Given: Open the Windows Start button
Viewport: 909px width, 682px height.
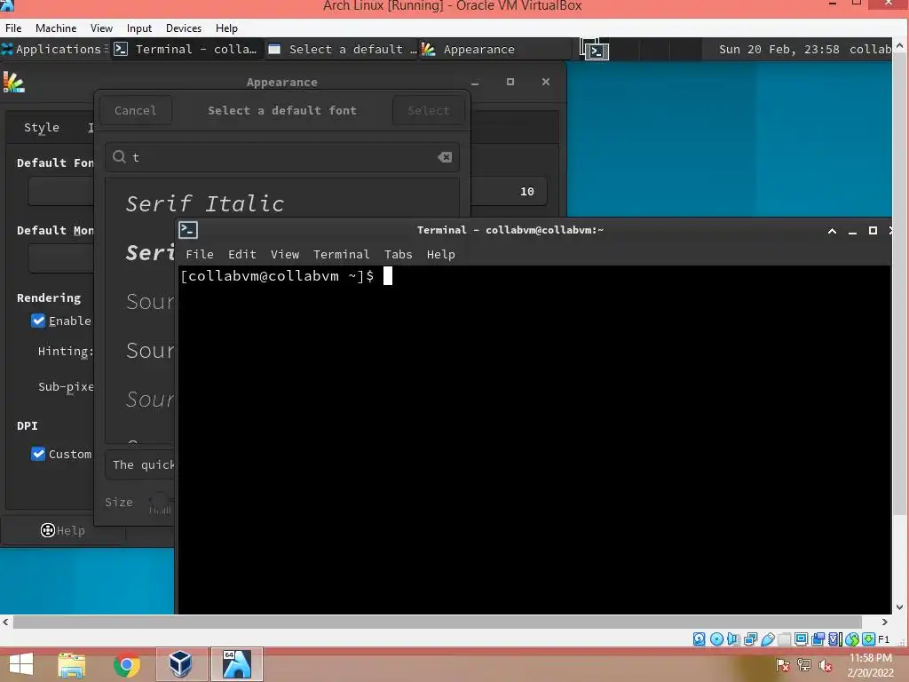Looking at the screenshot, I should (21, 664).
